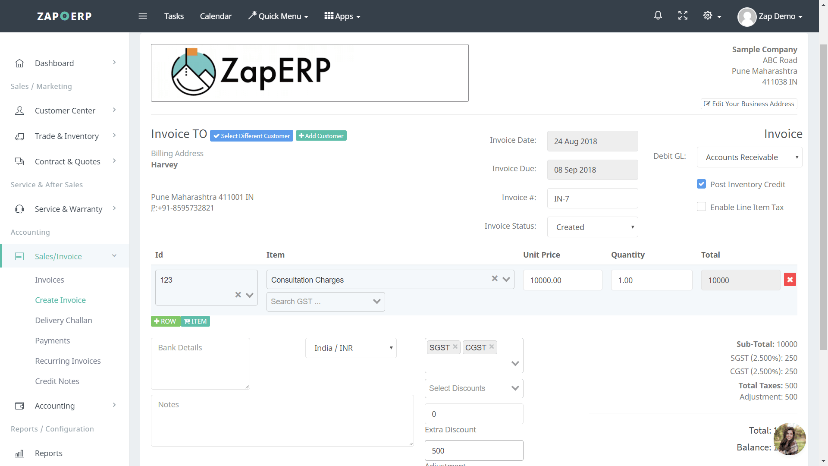The height and width of the screenshot is (466, 828).
Task: Collapse the Sales/Invoice sidebar section
Action: tap(114, 255)
